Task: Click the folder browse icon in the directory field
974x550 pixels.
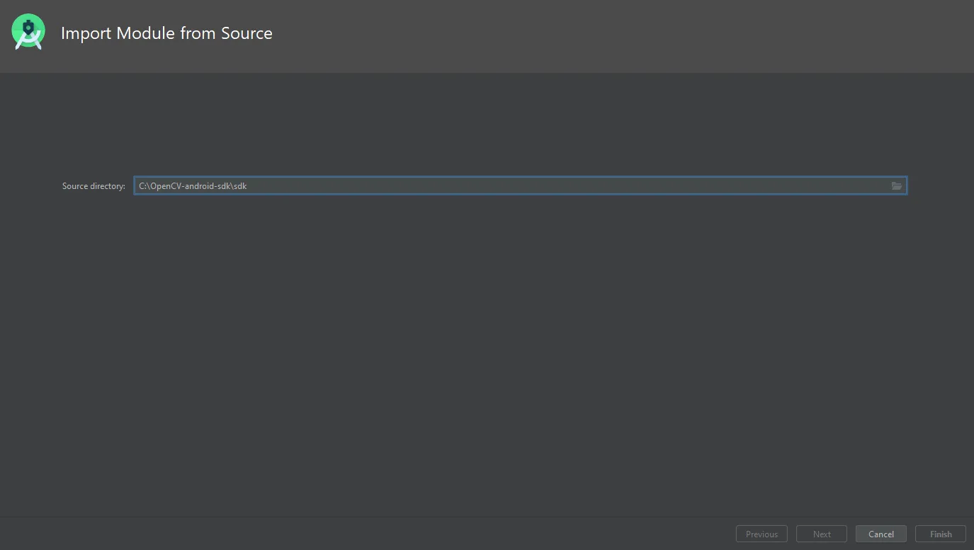Action: point(896,186)
